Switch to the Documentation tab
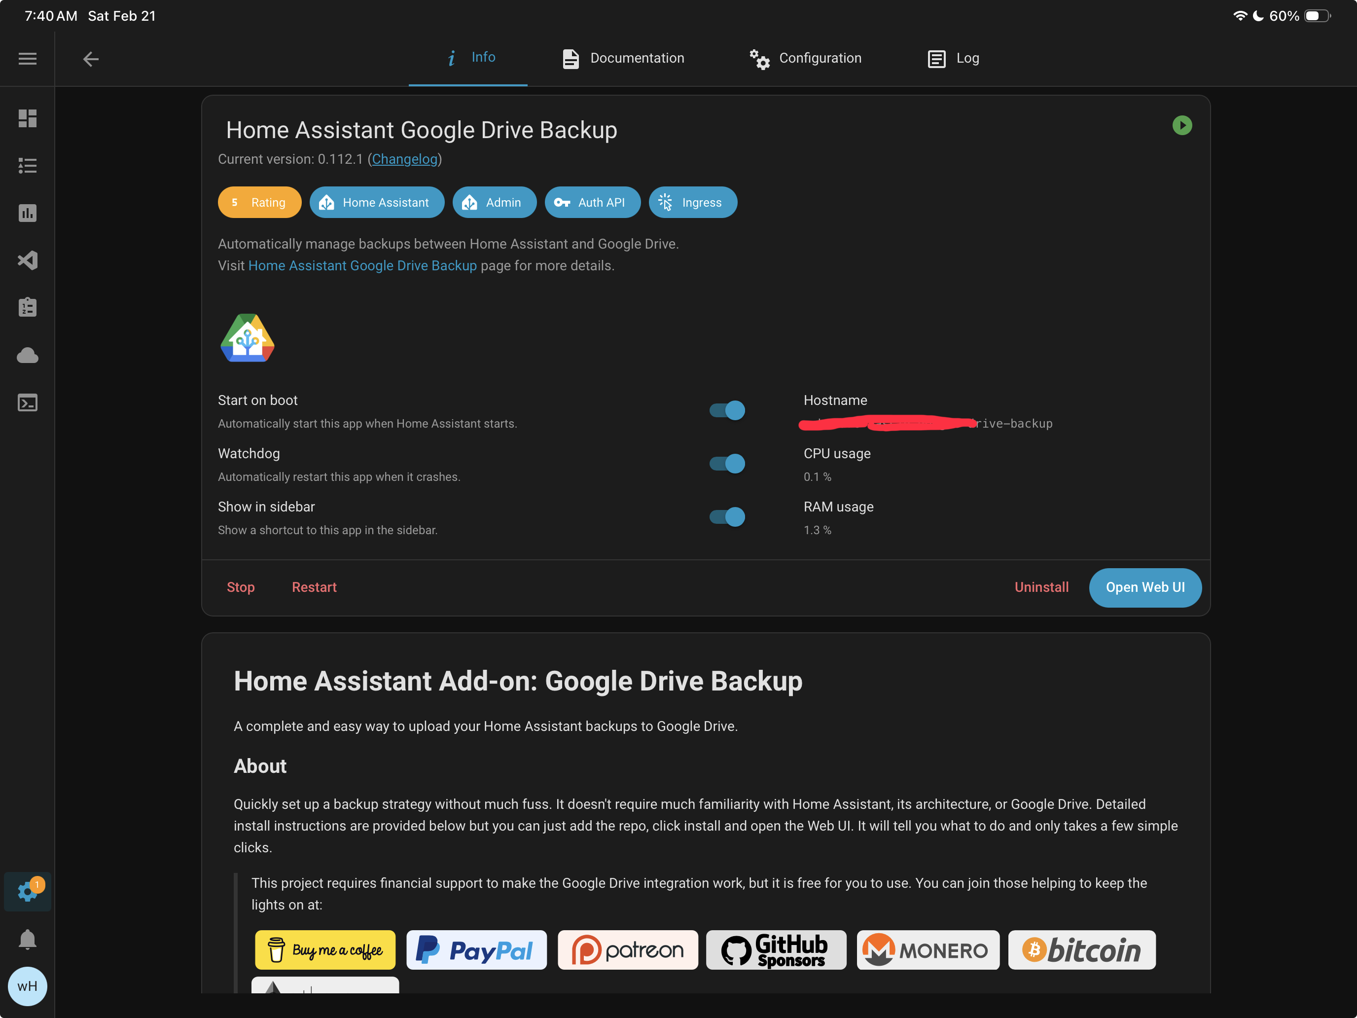 click(623, 58)
